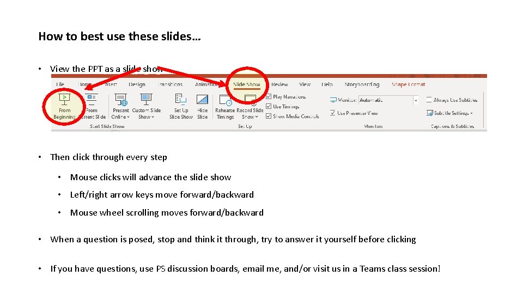The width and height of the screenshot is (523, 294).
Task: Open the Monitor Automatic combo box
Action: pos(388,100)
